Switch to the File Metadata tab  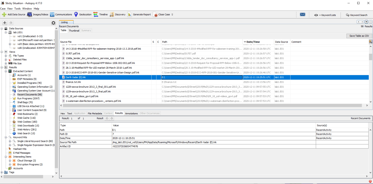point(95,113)
